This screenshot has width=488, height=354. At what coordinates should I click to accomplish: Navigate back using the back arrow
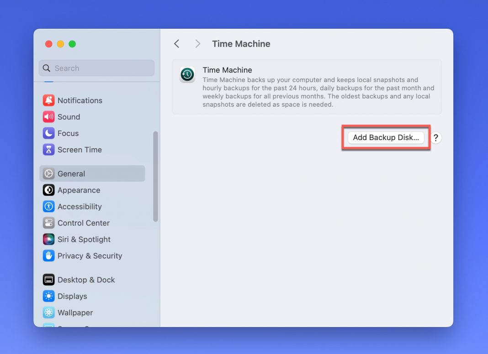point(177,43)
